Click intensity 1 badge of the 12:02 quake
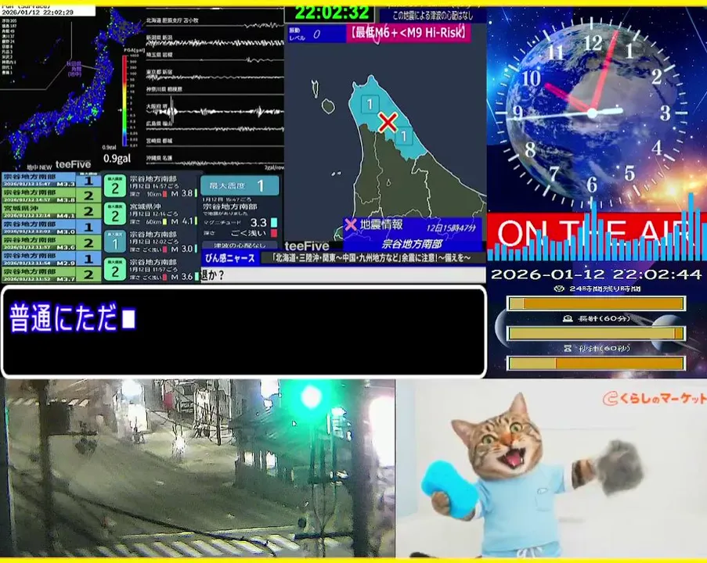Image resolution: width=707 pixels, height=563 pixels. [x=115, y=242]
